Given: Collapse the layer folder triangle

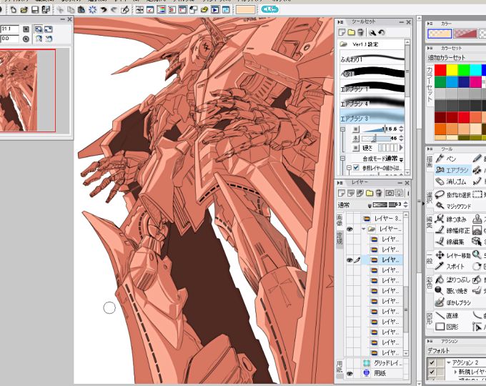Looking at the screenshot, I should click(x=363, y=229).
